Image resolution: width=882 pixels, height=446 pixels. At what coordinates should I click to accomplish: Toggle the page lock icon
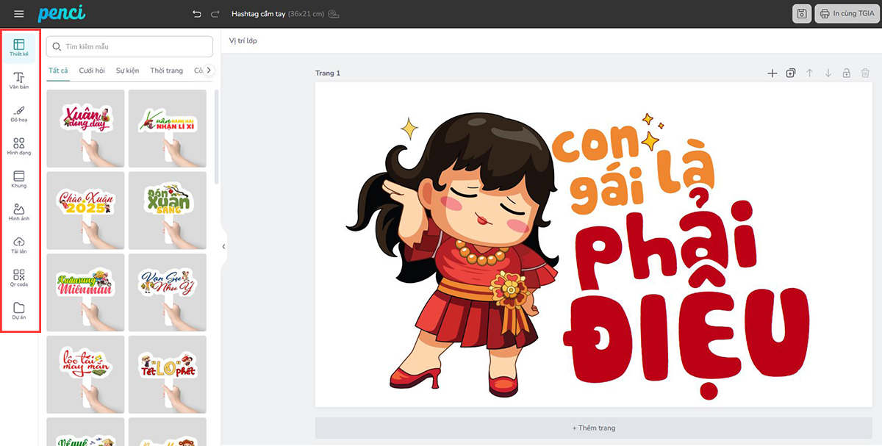point(847,73)
